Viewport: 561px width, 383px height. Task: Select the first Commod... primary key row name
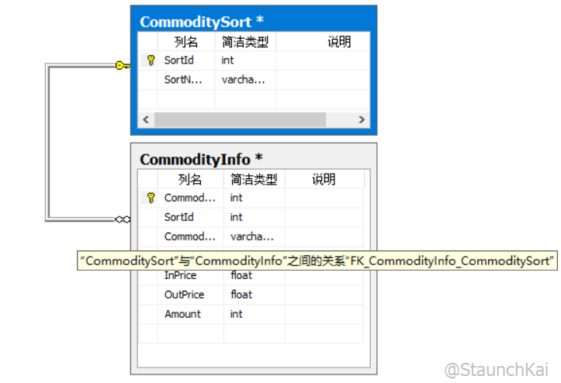(190, 198)
